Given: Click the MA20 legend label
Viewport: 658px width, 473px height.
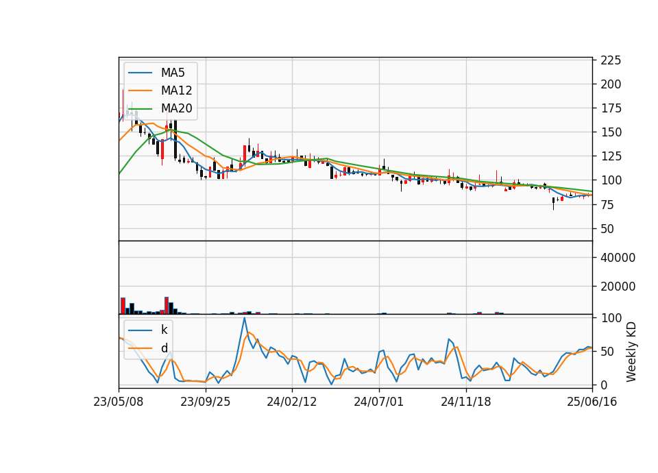Looking at the screenshot, I should (x=176, y=108).
